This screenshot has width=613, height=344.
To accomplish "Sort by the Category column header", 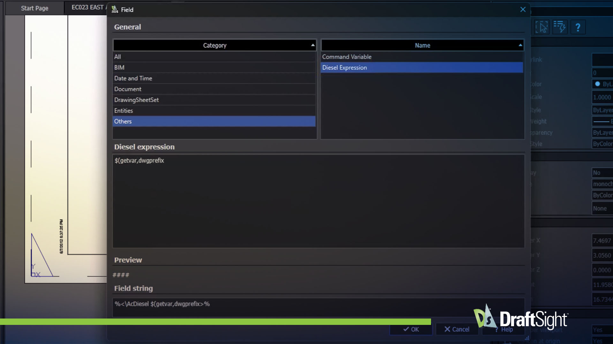I will (x=215, y=45).
